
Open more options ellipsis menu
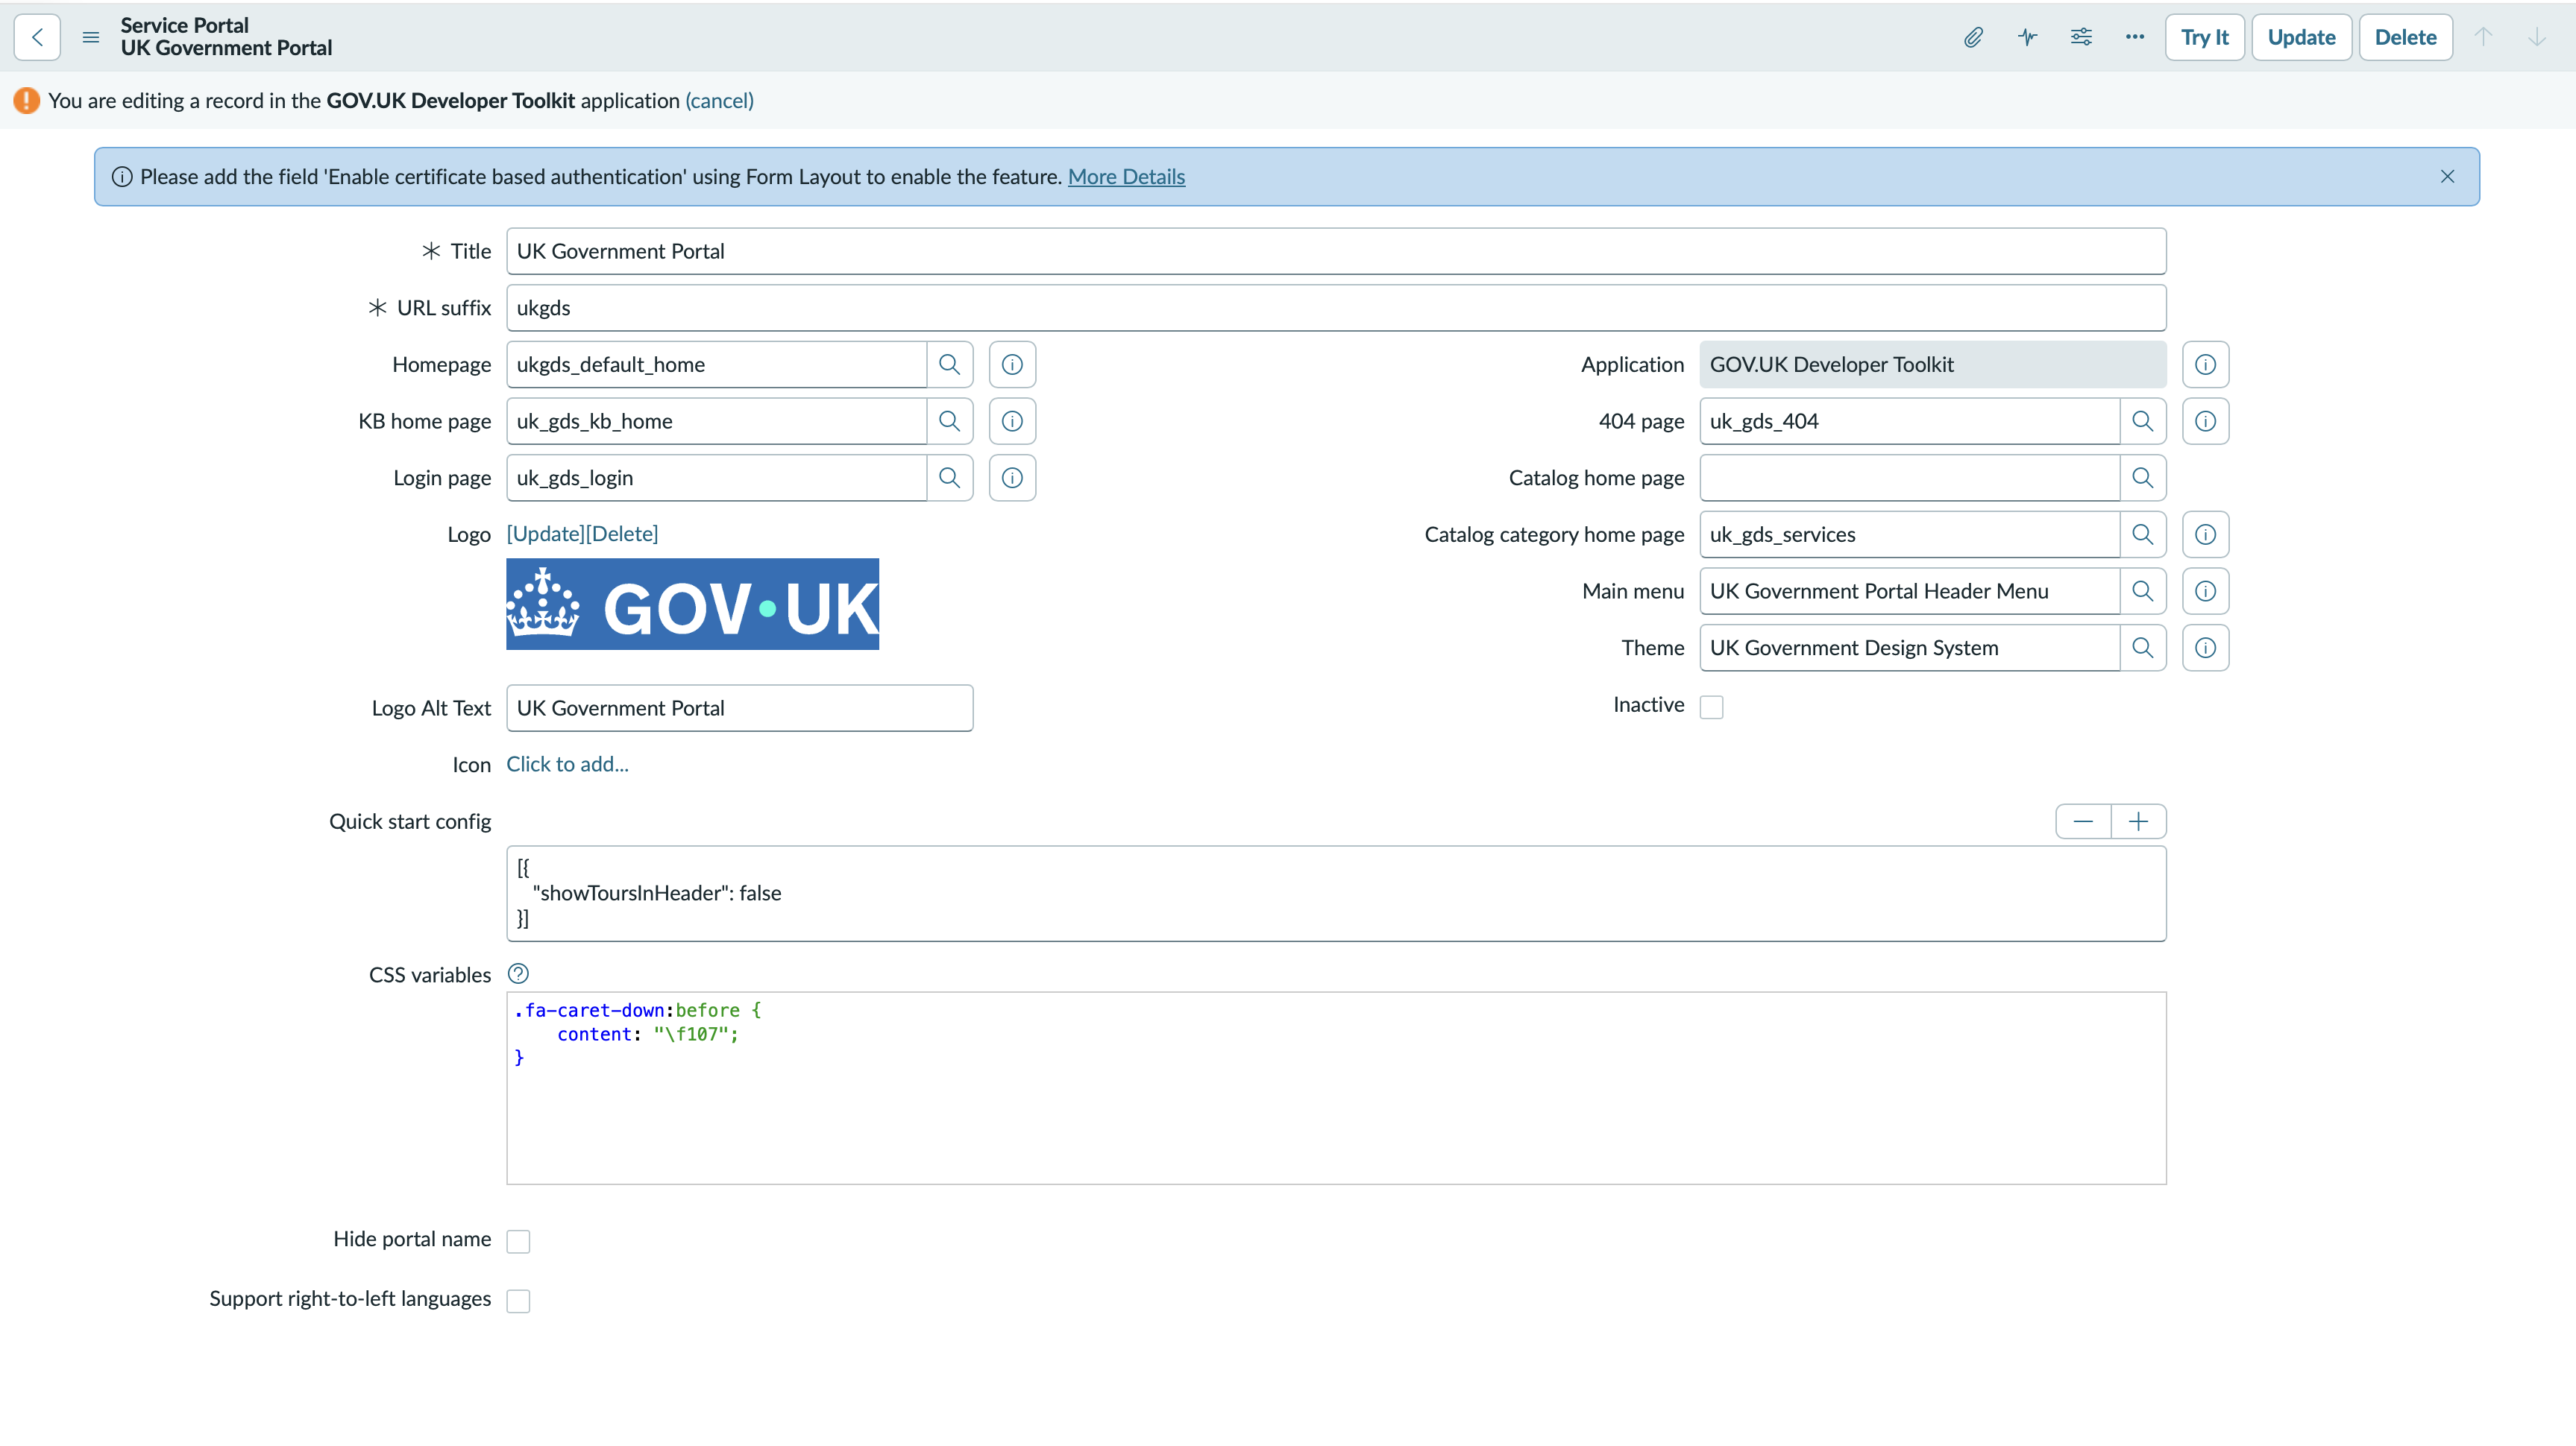(2135, 37)
